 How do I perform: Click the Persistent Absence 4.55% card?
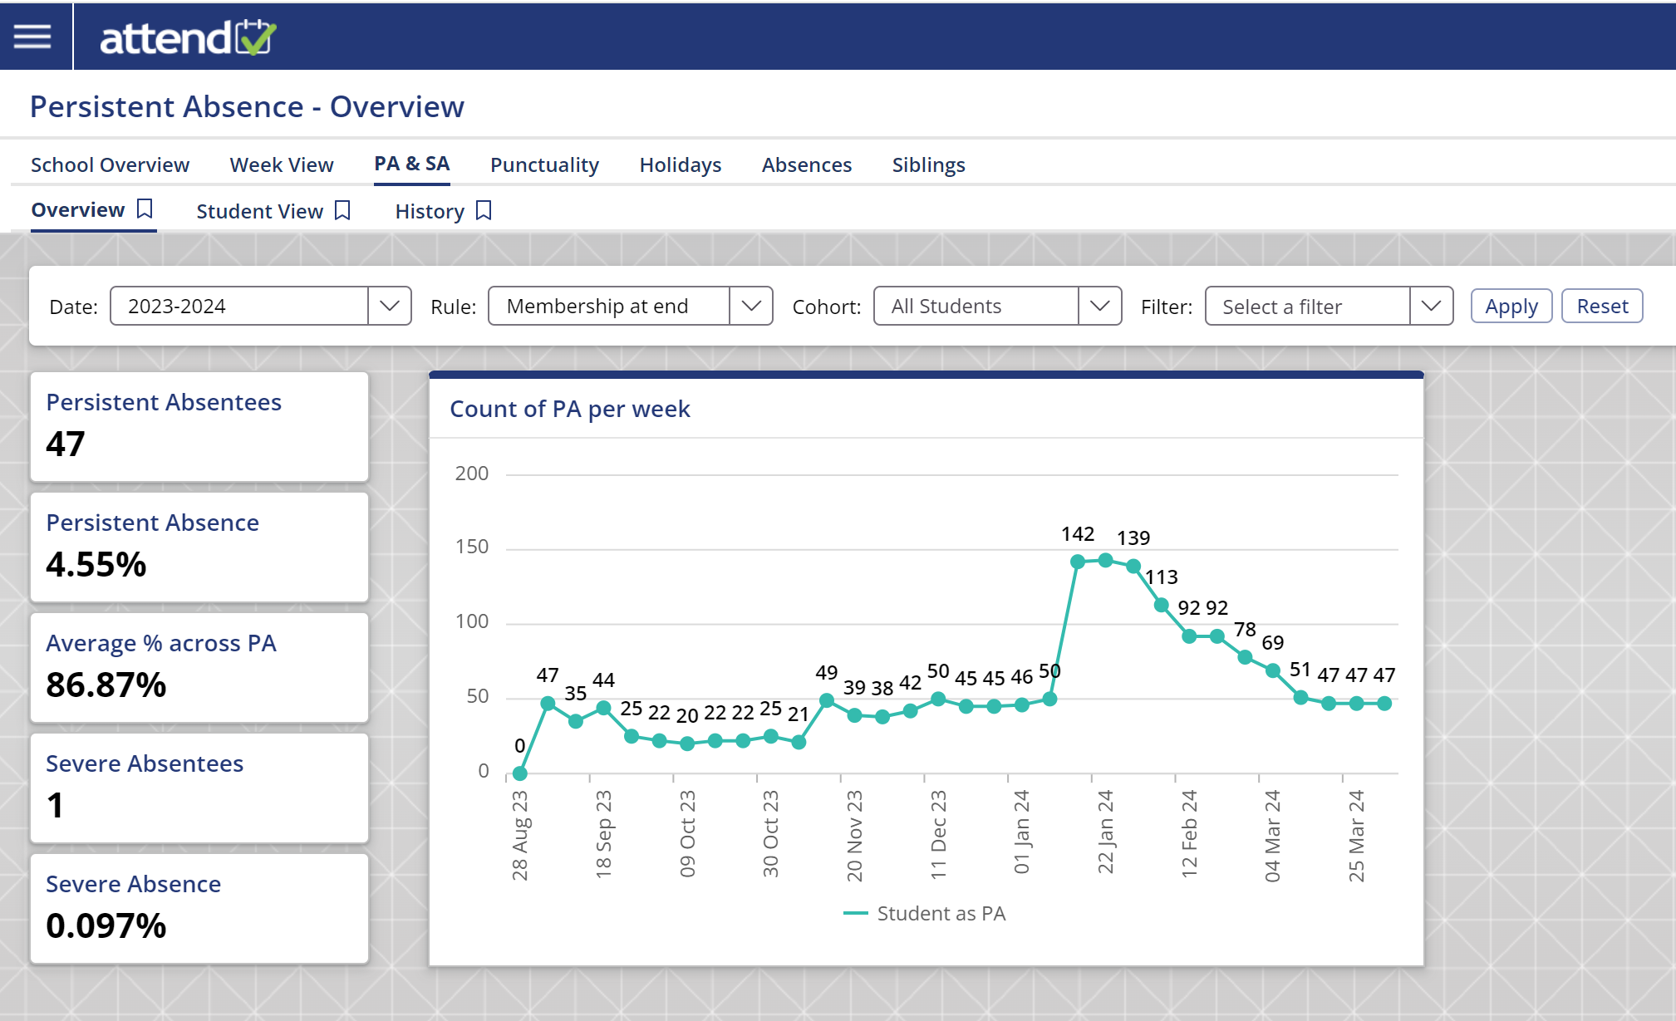(199, 547)
